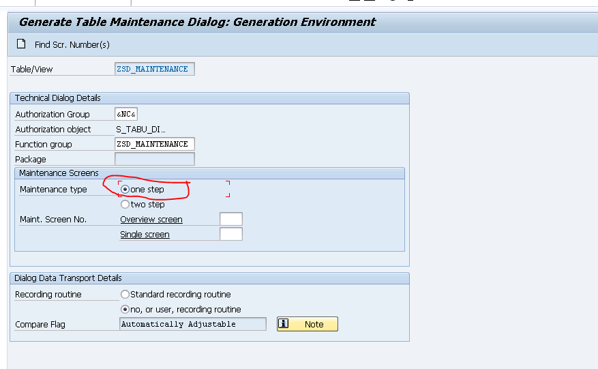Open the Compare Flag dropdown field
The width and height of the screenshot is (598, 369).
click(193, 324)
